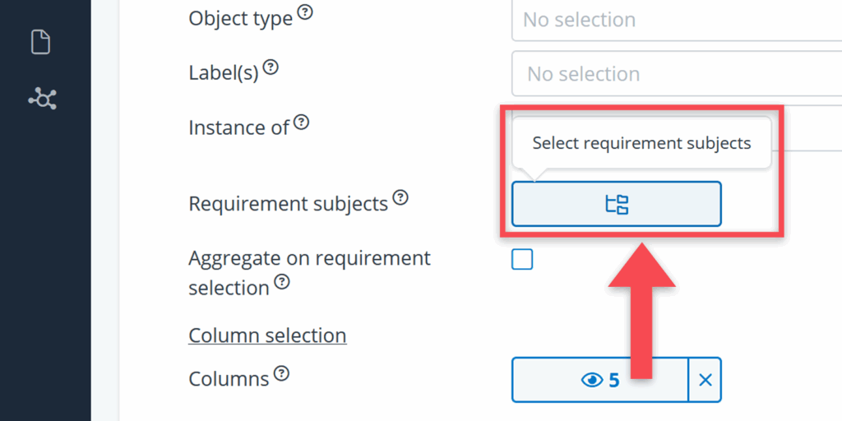The width and height of the screenshot is (842, 421).
Task: Clear the Columns selection with X
Action: pos(705,380)
